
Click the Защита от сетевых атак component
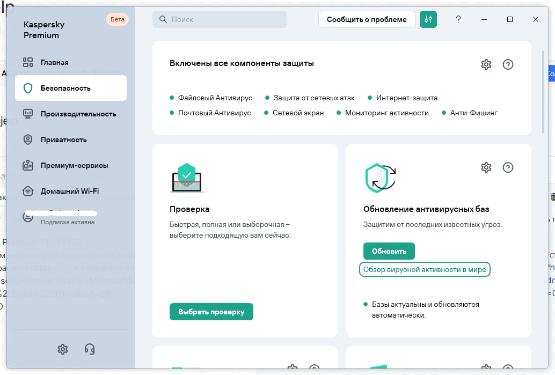(310, 98)
